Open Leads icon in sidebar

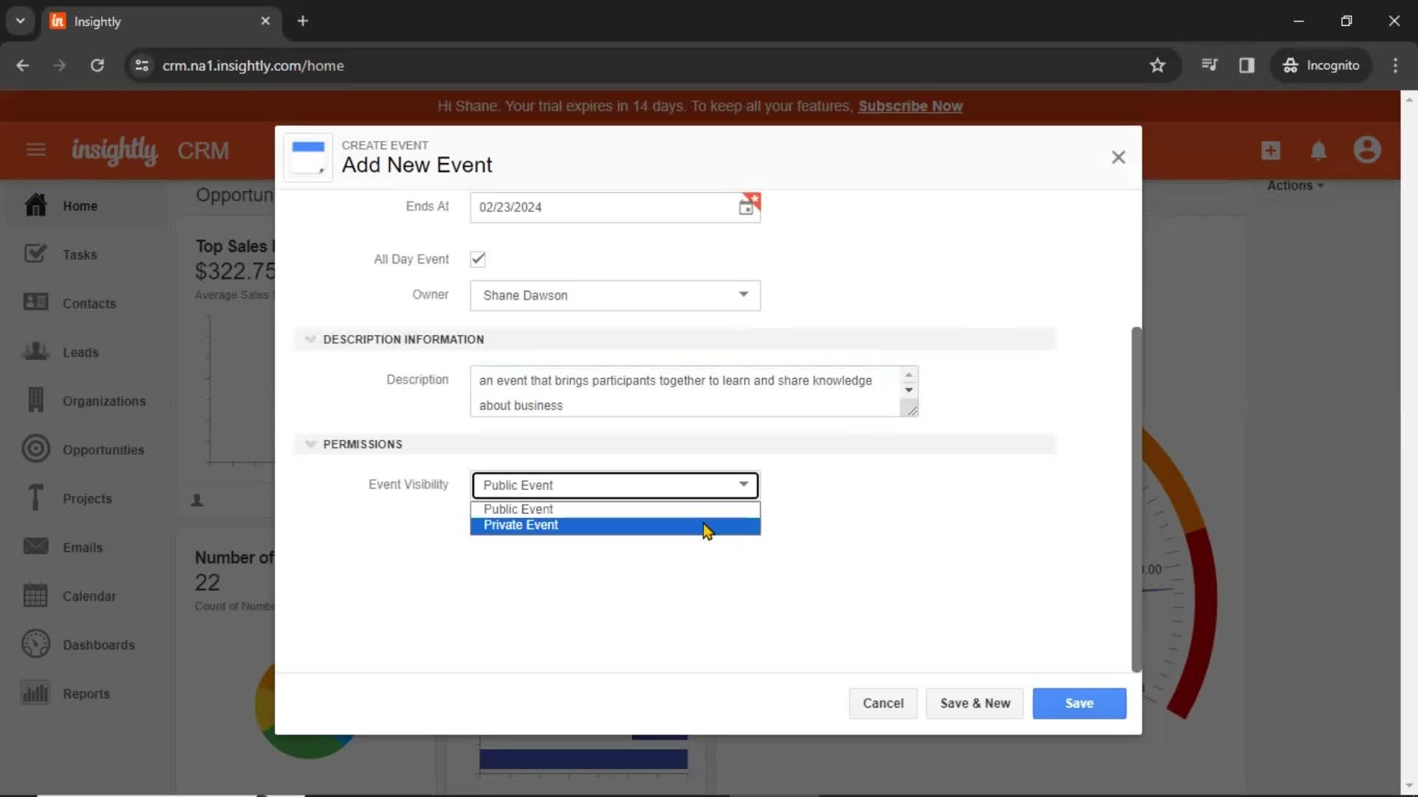point(35,351)
